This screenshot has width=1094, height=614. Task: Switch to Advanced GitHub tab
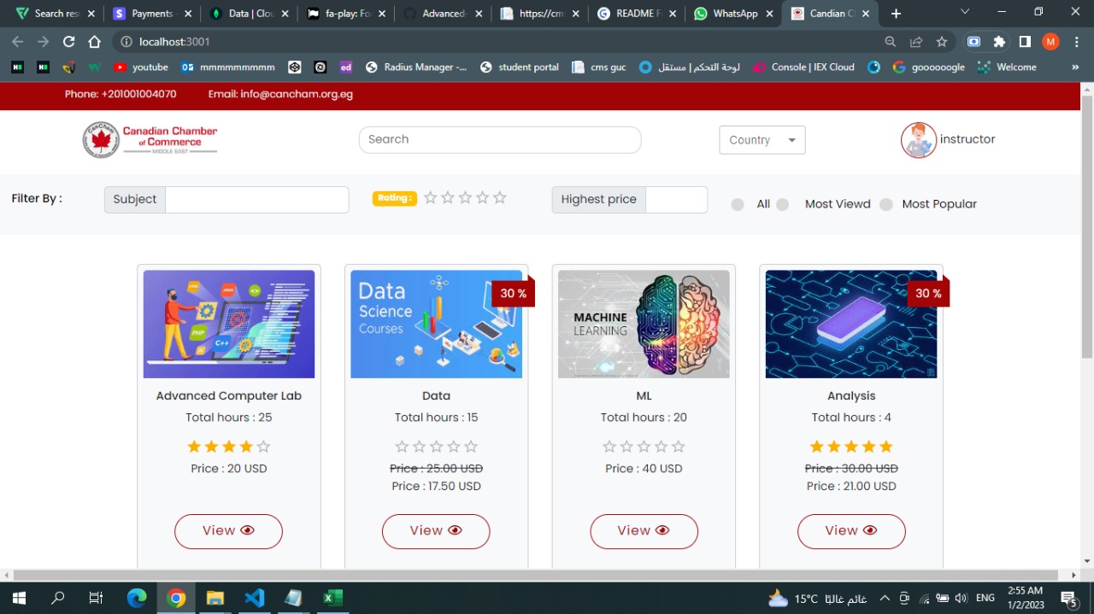pos(444,14)
